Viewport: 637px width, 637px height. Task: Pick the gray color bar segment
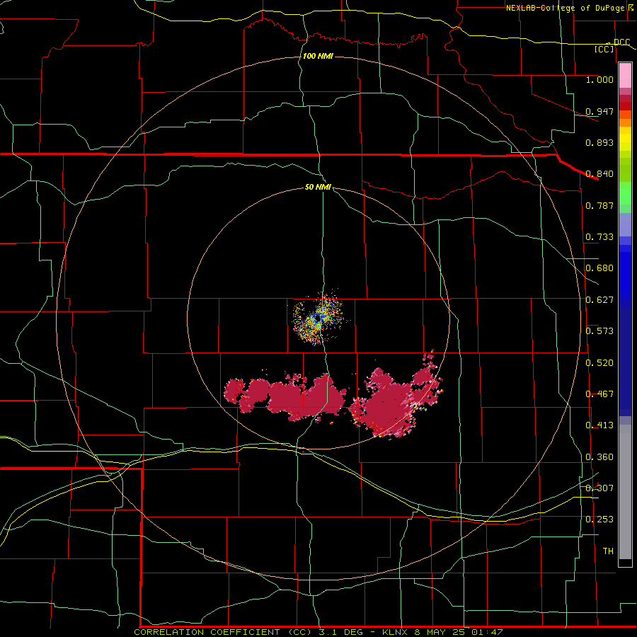[x=625, y=492]
